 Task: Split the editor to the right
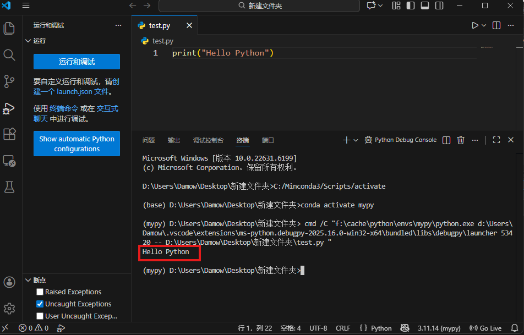click(496, 25)
